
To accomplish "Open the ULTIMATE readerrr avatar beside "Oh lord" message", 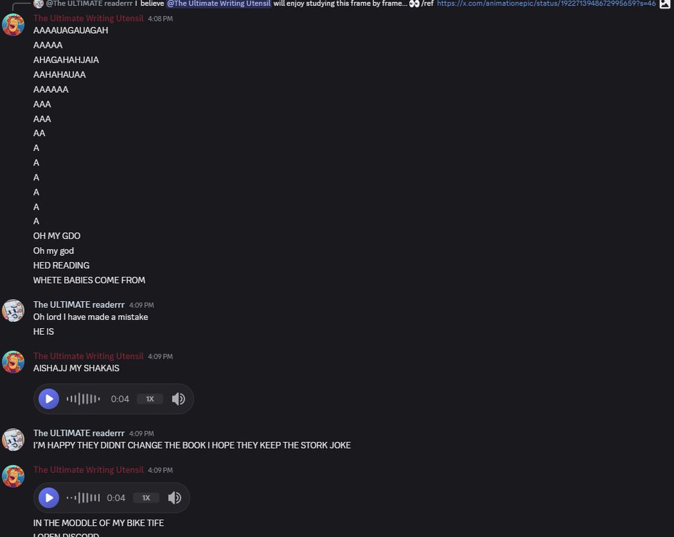I will [x=13, y=311].
